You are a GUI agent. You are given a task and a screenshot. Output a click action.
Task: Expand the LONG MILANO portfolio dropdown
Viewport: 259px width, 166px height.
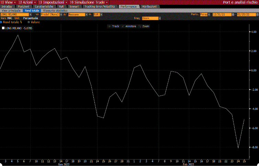point(31,14)
